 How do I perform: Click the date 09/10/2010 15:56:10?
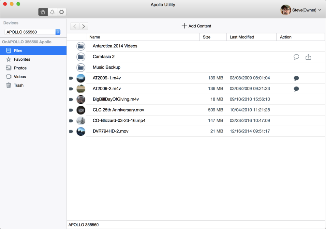[250, 99]
